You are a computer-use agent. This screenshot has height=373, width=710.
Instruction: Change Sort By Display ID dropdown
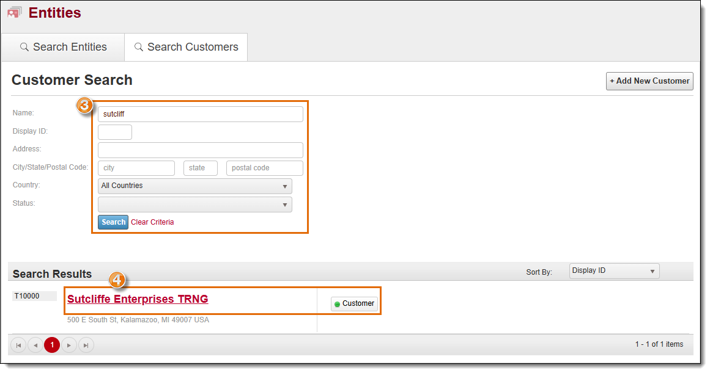(x=614, y=271)
